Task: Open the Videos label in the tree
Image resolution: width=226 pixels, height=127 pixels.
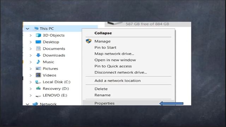Action: [49, 75]
